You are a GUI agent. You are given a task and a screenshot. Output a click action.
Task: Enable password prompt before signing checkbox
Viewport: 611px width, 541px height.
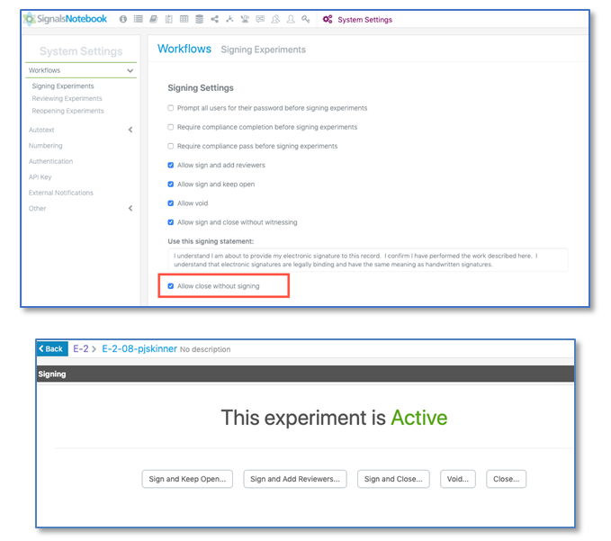pyautogui.click(x=171, y=108)
